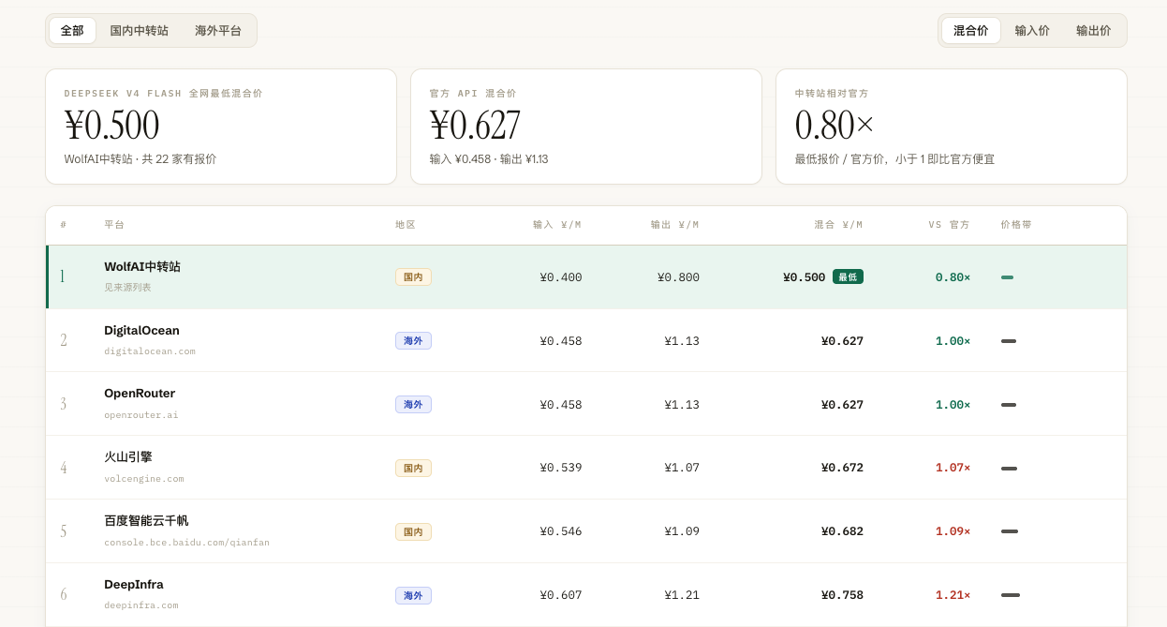Click ¥0.672 mixed price in 火山引擎 row
Viewport: 1167px width, 627px height.
pyautogui.click(x=842, y=468)
